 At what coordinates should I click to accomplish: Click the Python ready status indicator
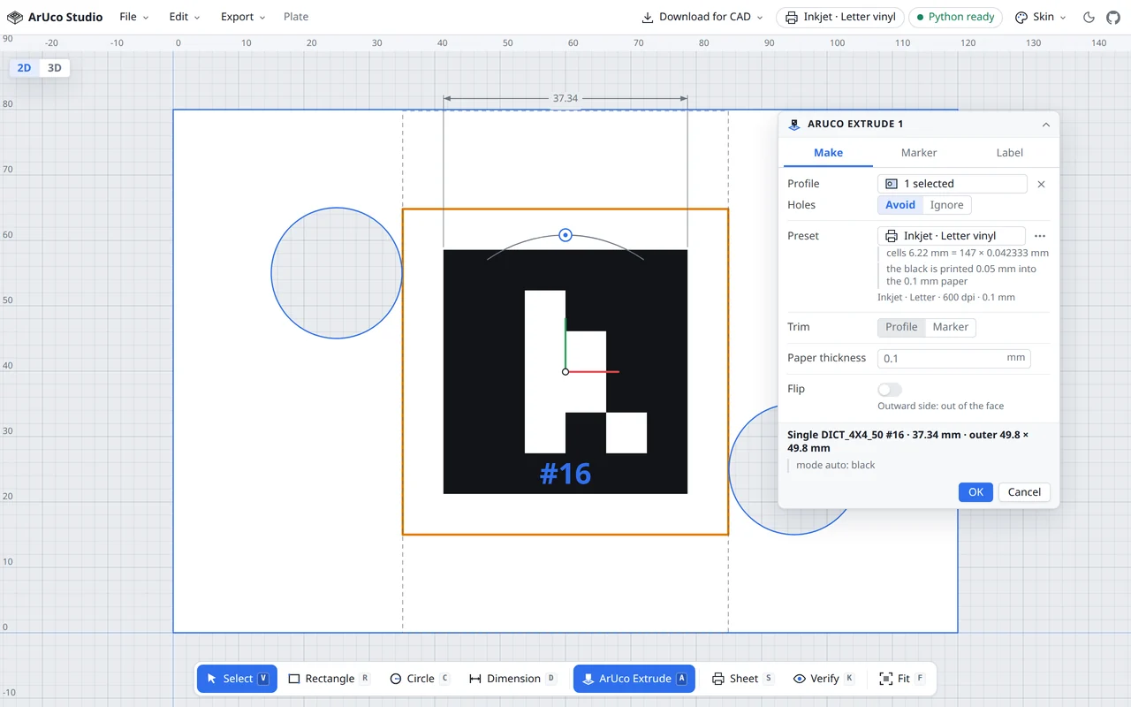click(x=956, y=17)
